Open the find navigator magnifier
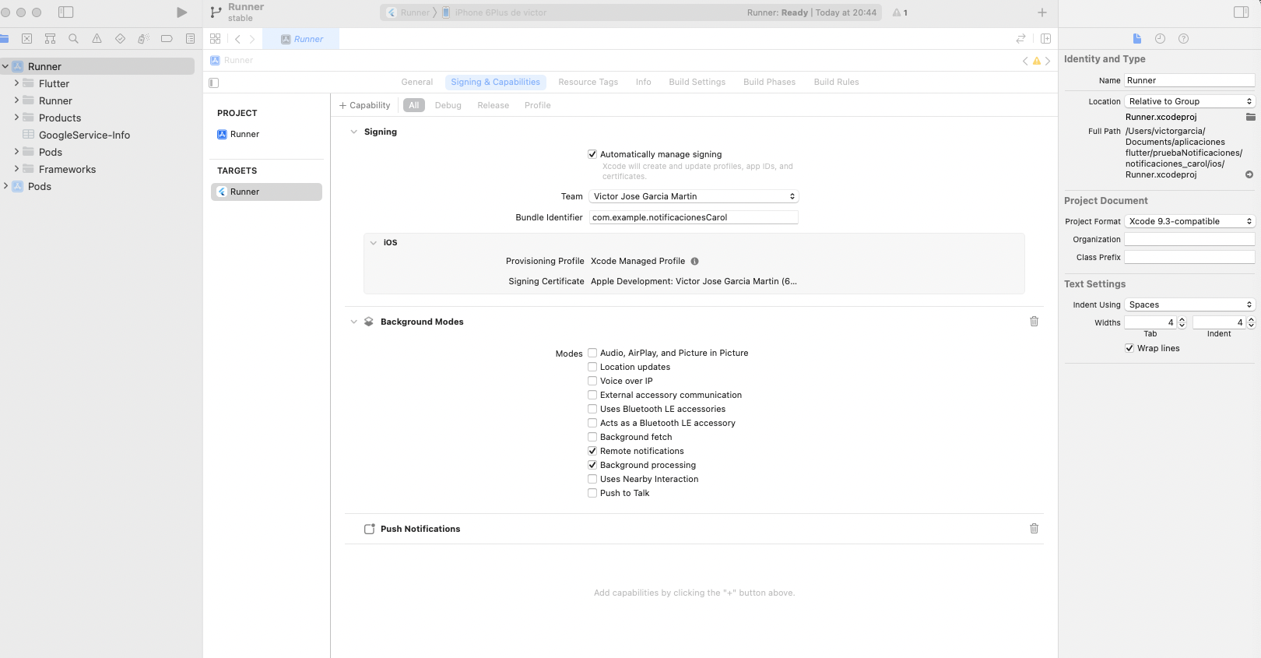This screenshot has width=1261, height=658. click(x=73, y=39)
